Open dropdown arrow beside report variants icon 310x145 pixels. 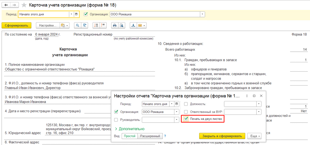click(x=67, y=25)
